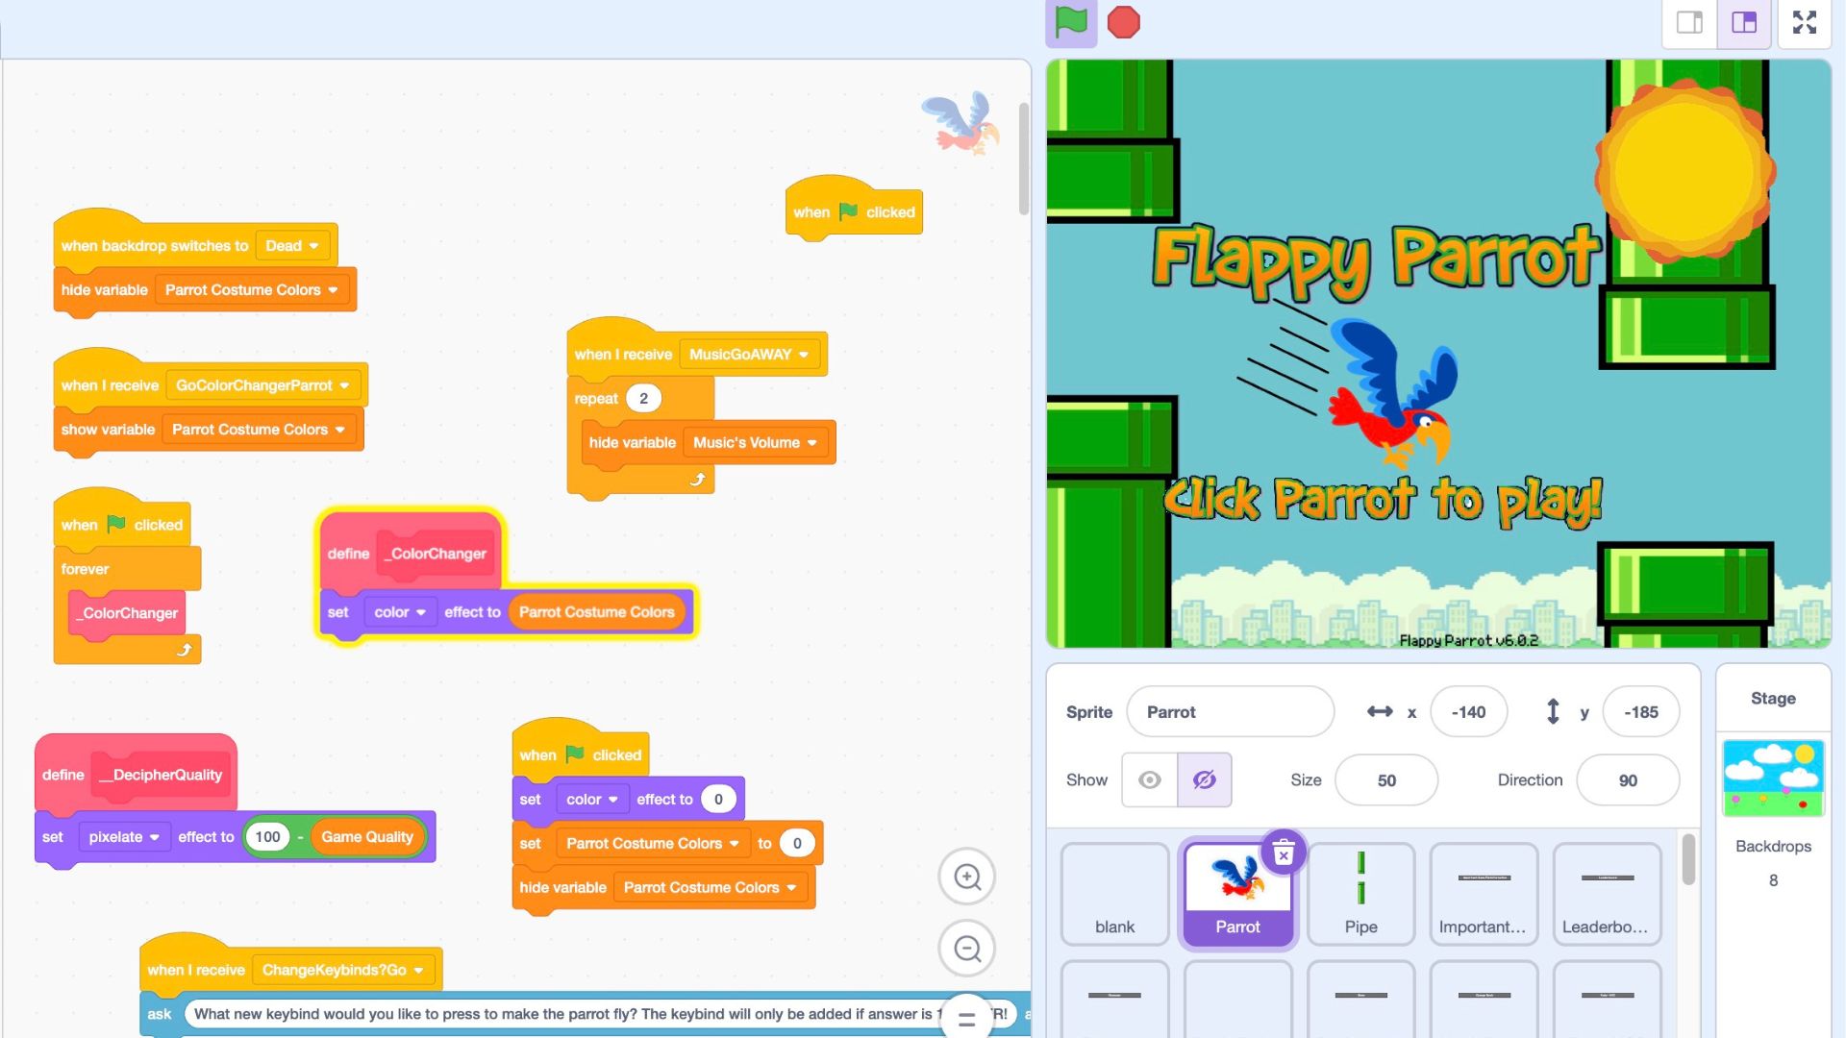Image resolution: width=1846 pixels, height=1038 pixels.
Task: Click the hide variable Parrot Costume Colors bottom block
Action: pyautogui.click(x=663, y=888)
